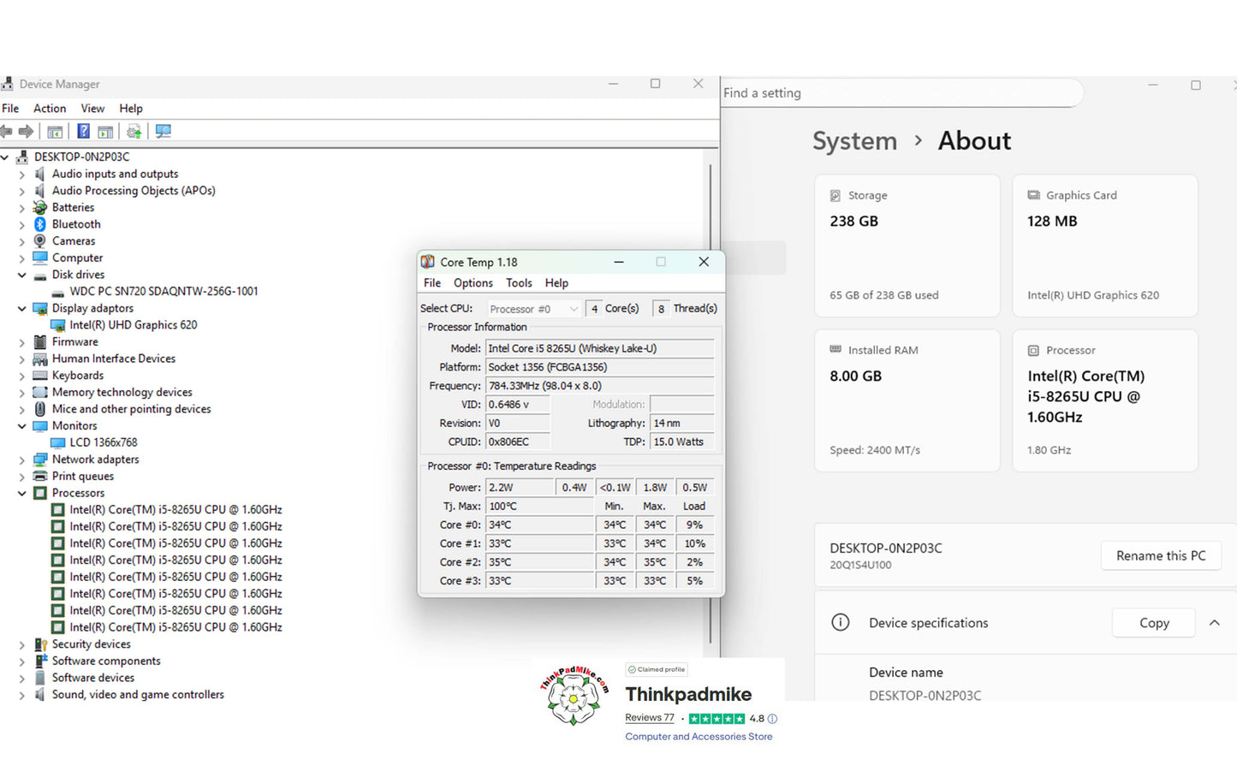The height and width of the screenshot is (777, 1237).
Task: Open the Options menu in Core Temp
Action: coord(473,283)
